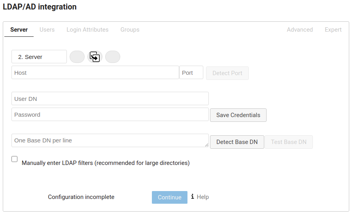Click the blank button left of copy icon

coord(77,57)
